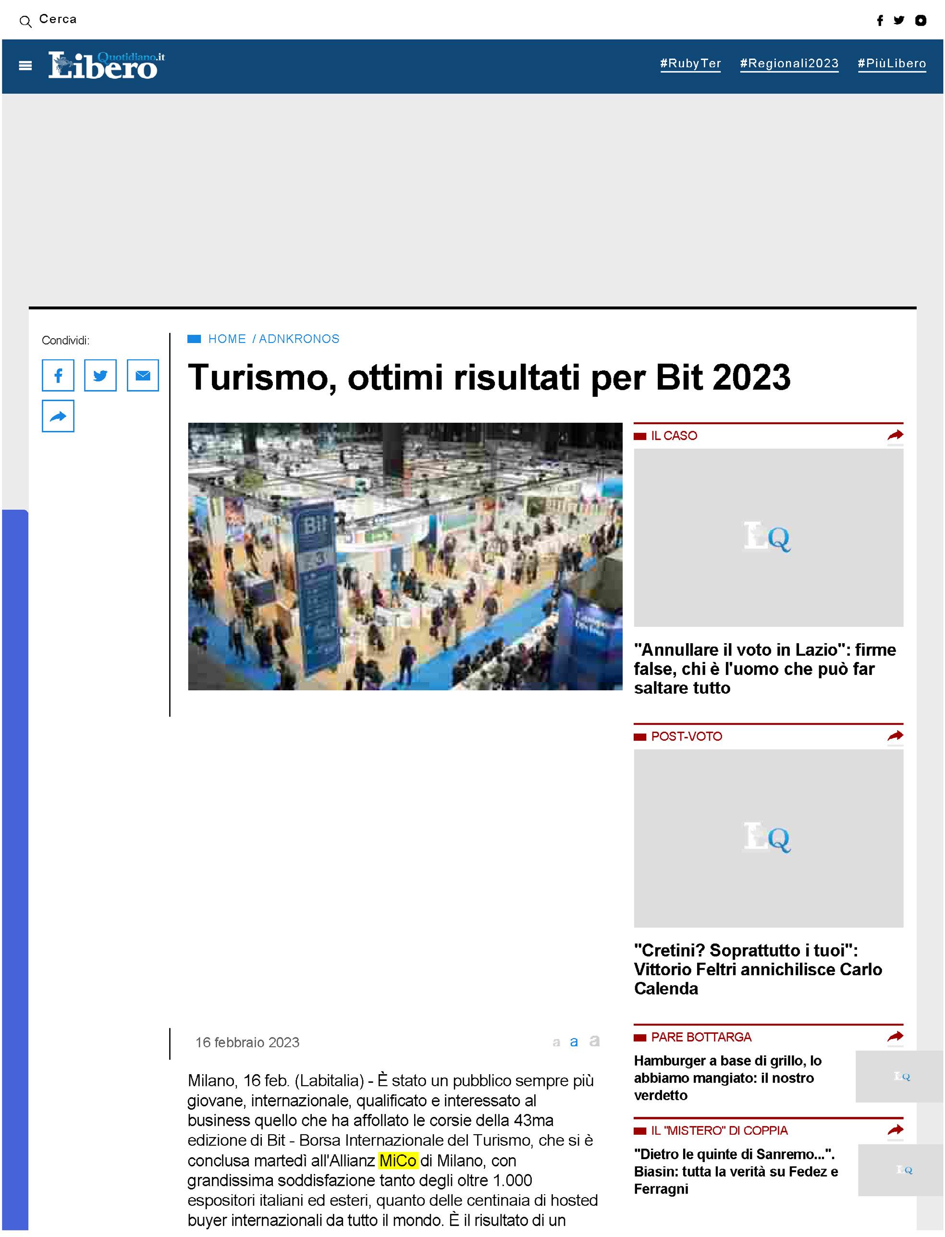This screenshot has width=945, height=1237.
Task: Click the search magnifier icon
Action: coord(25,22)
